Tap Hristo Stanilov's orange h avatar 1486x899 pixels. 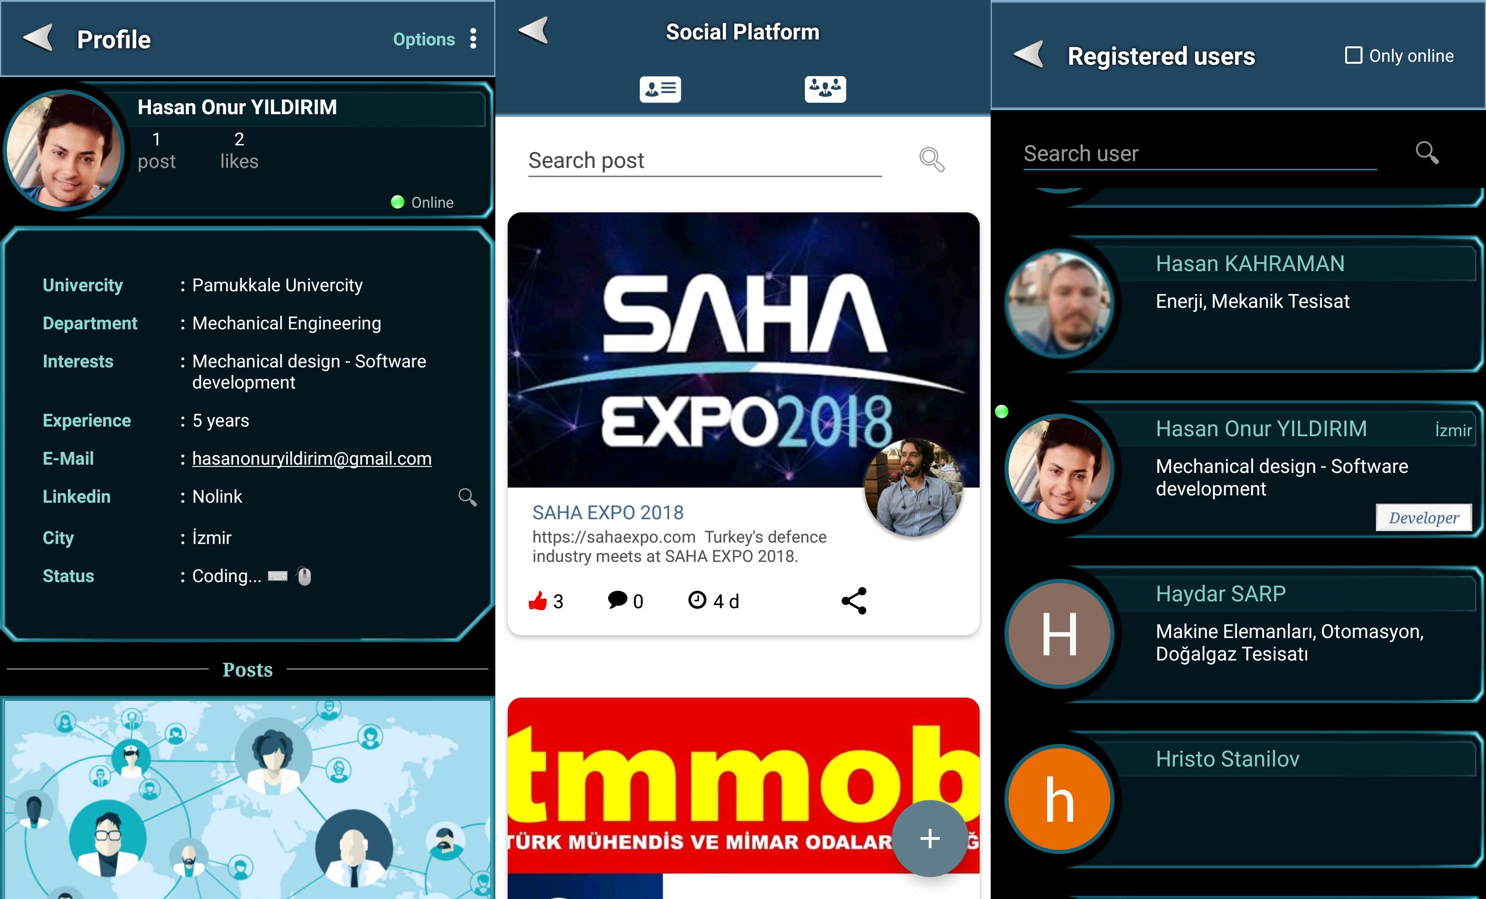click(1059, 799)
